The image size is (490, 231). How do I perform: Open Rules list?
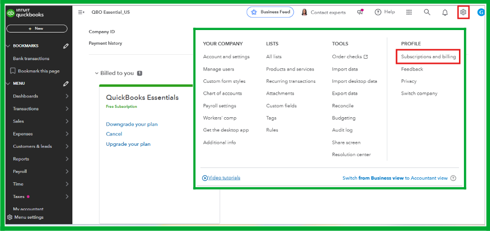coord(272,130)
